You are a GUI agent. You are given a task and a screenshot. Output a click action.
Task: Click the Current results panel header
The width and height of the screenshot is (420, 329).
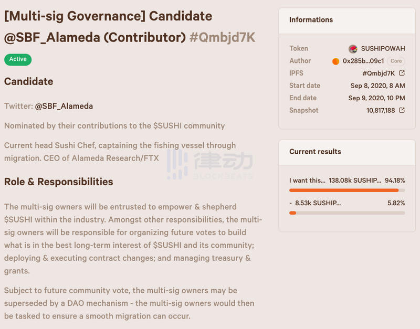point(315,152)
